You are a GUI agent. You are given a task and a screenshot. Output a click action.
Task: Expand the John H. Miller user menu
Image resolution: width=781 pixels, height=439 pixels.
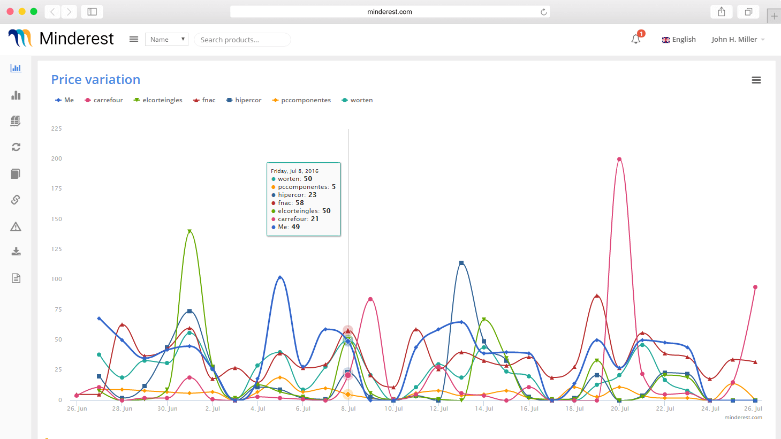[738, 40]
